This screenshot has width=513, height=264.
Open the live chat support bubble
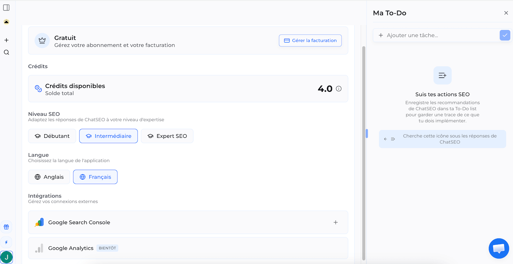[x=498, y=249]
